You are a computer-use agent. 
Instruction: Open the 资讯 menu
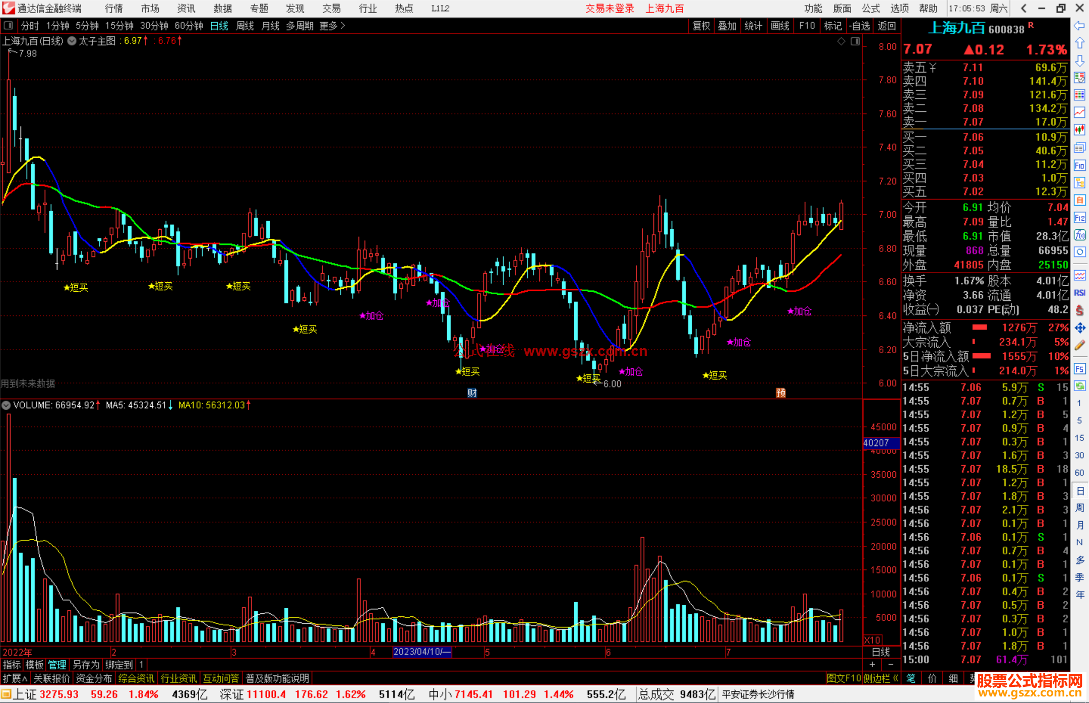pos(187,8)
